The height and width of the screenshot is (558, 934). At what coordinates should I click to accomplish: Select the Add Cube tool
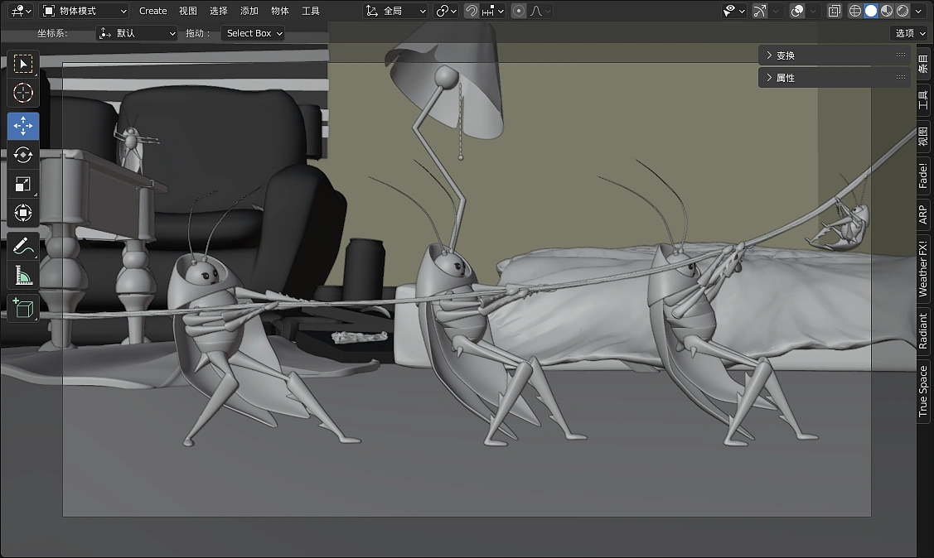pos(23,309)
